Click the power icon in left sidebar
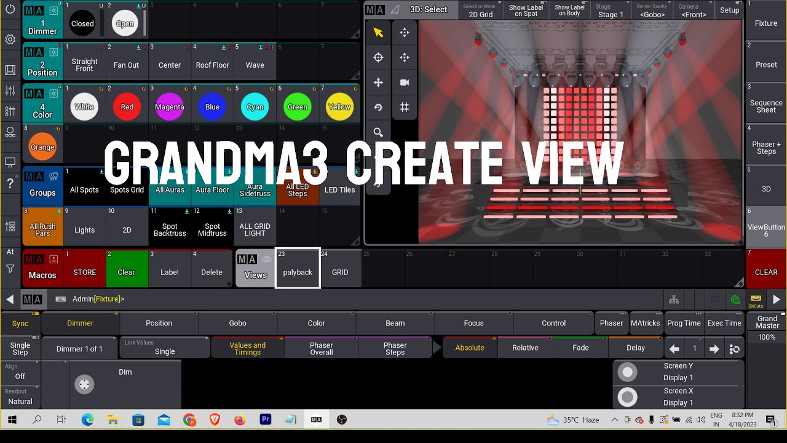The height and width of the screenshot is (443, 787). click(x=10, y=9)
